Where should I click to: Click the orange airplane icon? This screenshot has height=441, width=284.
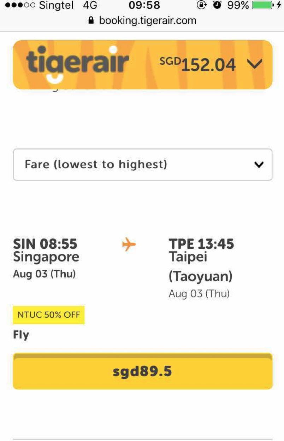click(129, 244)
